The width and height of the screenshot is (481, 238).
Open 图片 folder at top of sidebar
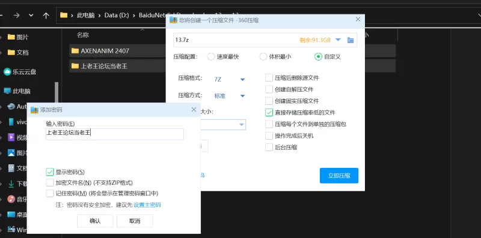[18, 37]
